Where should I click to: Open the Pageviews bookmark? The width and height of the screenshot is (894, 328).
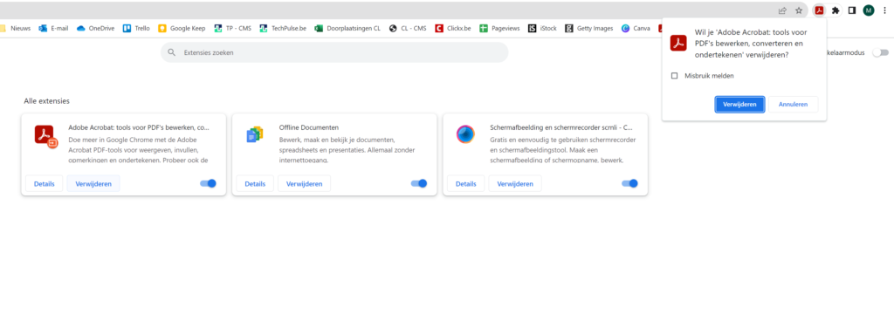(499, 28)
